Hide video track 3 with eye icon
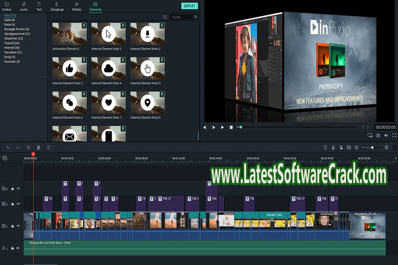The height and width of the screenshot is (265, 398). [18, 188]
